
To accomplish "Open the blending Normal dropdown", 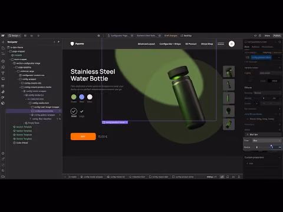I will (x=267, y=93).
